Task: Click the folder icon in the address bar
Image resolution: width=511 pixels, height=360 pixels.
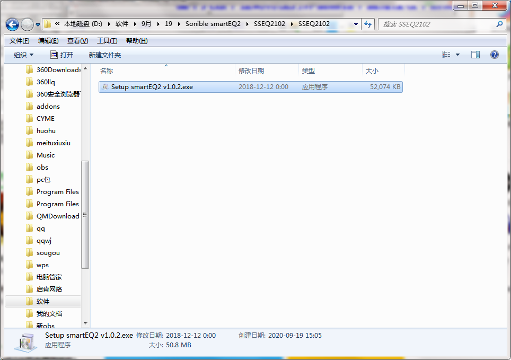Action: tap(48, 24)
